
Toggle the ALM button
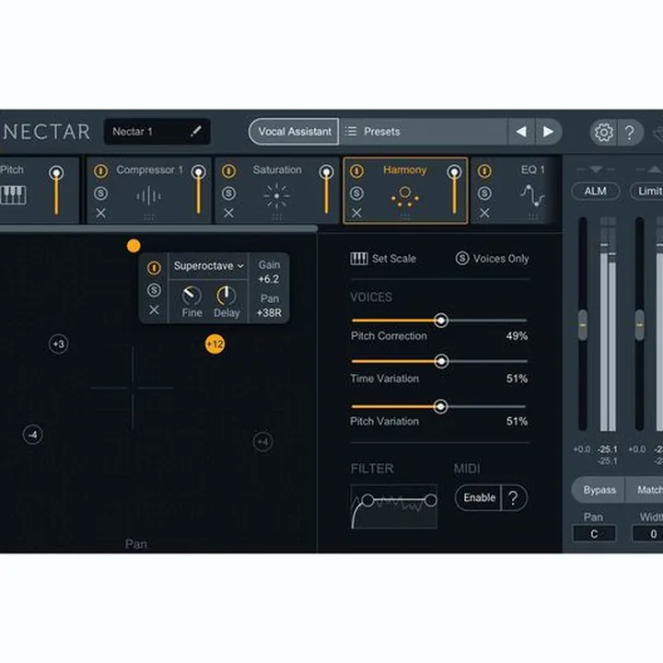point(596,192)
